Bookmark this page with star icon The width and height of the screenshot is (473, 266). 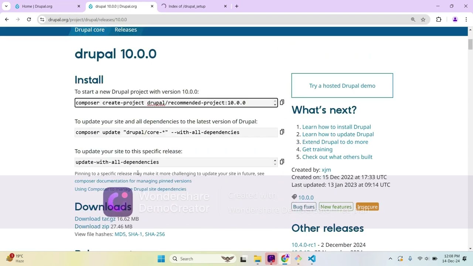point(423,20)
